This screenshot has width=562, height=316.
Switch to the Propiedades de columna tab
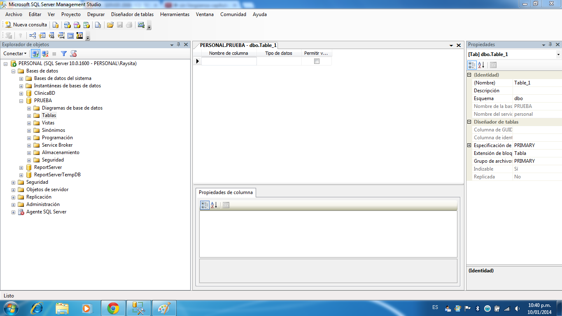tap(225, 192)
